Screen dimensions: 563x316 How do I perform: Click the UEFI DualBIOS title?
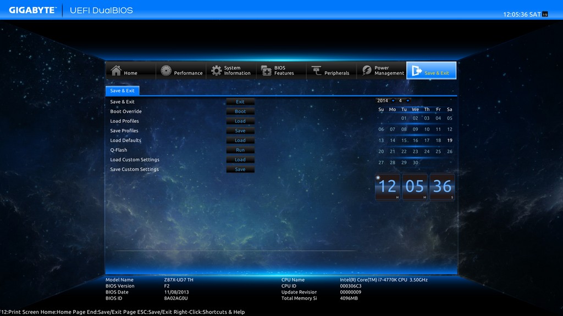point(101,10)
